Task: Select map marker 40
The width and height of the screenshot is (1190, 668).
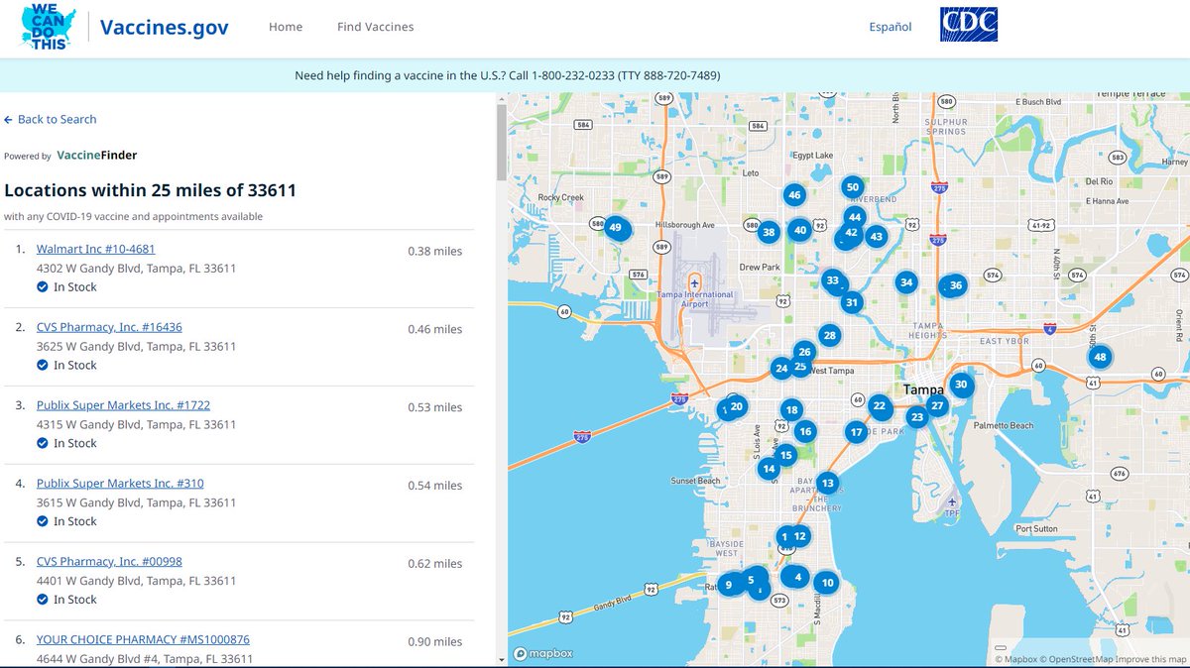Action: [800, 230]
